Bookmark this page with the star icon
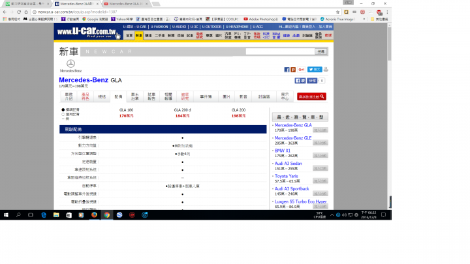This screenshot has height=264, width=470. click(x=338, y=12)
